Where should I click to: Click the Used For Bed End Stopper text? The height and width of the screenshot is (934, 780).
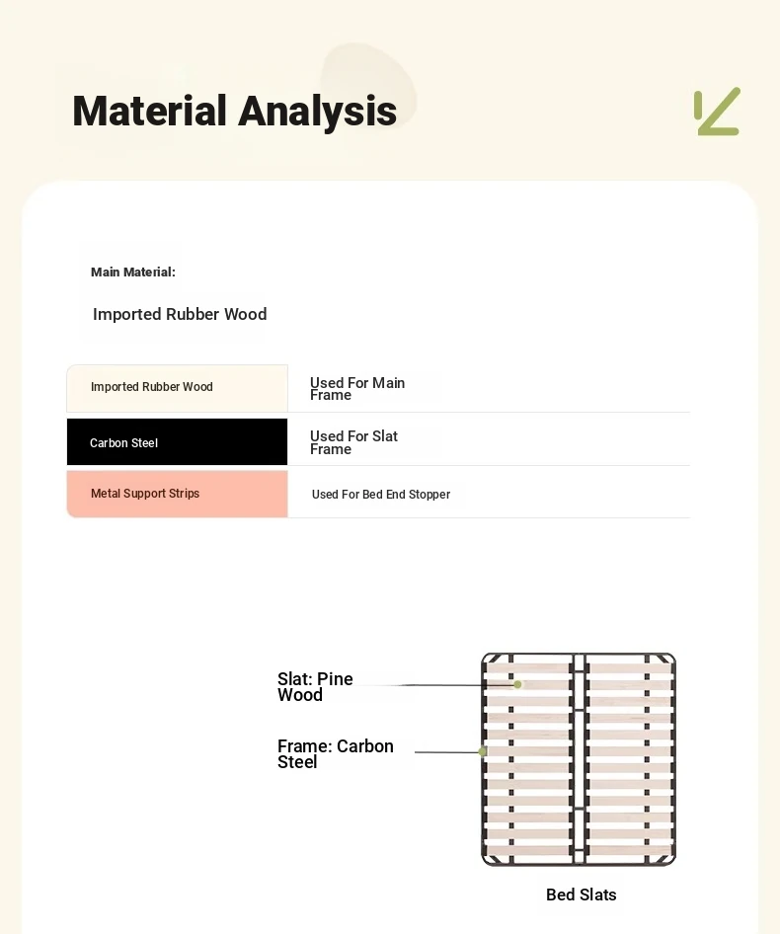(381, 495)
